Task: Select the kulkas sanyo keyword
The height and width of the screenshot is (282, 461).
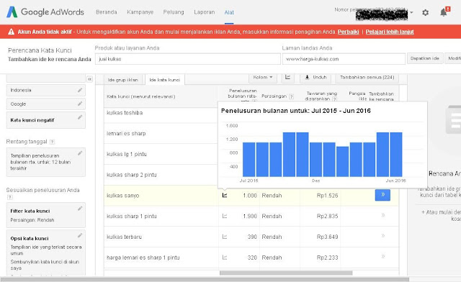Action: tap(123, 196)
